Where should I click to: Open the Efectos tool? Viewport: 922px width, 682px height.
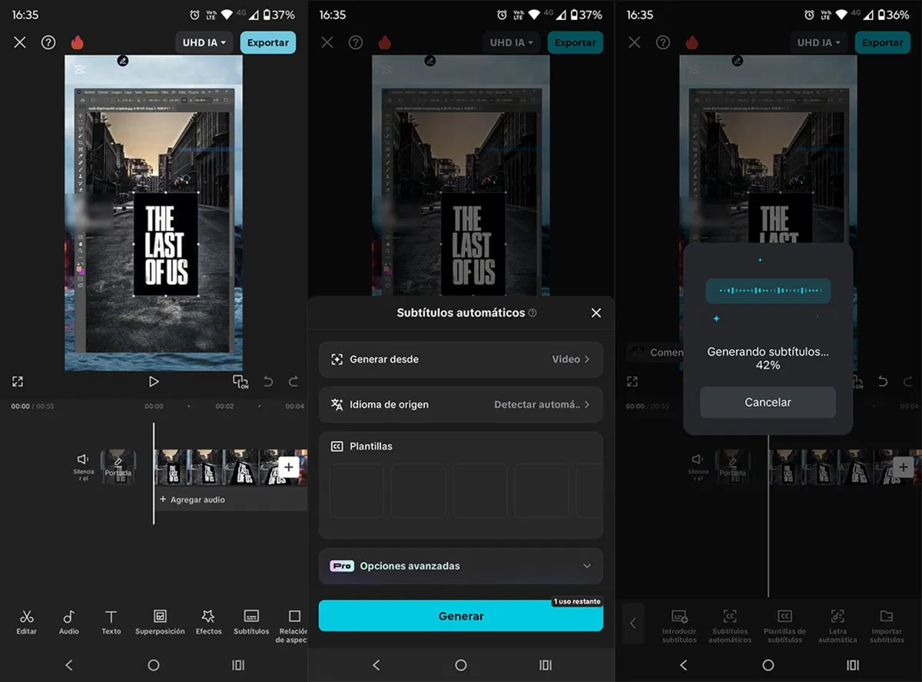click(208, 622)
